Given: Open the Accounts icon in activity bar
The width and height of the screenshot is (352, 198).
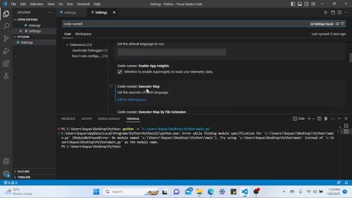Looking at the screenshot, I should coord(6,161).
